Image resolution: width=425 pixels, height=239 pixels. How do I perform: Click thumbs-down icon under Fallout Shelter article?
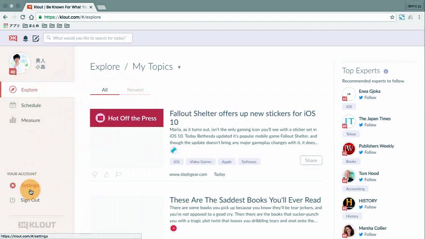[95, 174]
